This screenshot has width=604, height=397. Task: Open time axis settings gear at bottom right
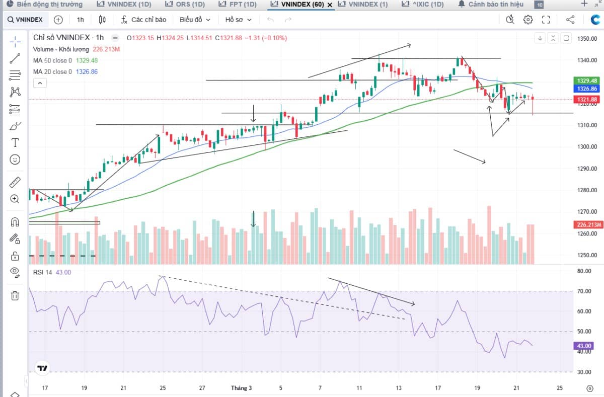pos(590,388)
